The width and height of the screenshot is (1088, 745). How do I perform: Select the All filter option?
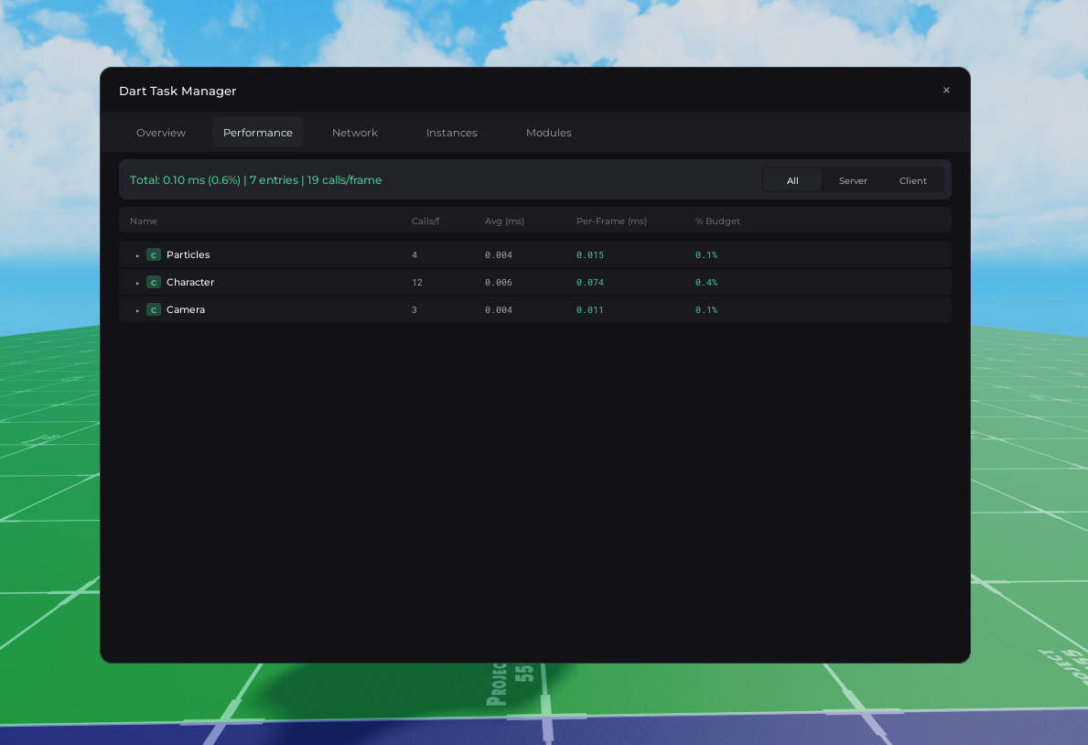click(x=792, y=180)
